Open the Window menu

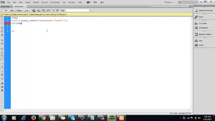tap(72, 2)
